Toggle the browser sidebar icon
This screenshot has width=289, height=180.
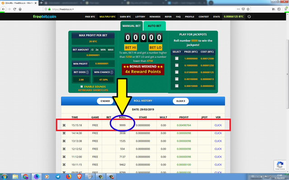click(279, 9)
